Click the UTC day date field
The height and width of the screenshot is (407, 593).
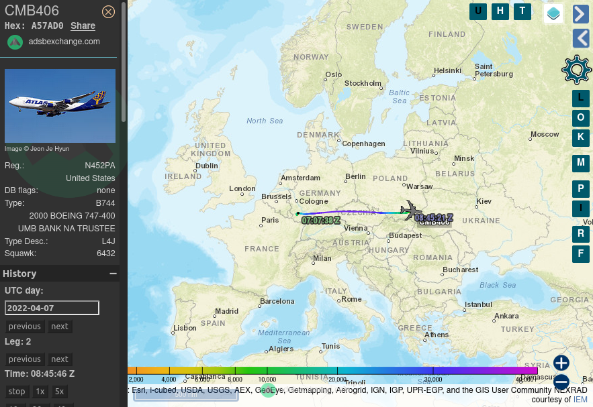point(52,308)
